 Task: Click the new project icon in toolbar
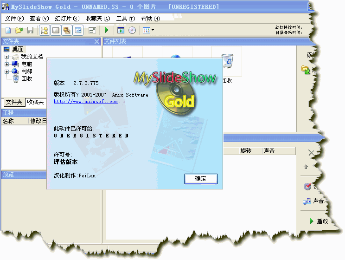[x=8, y=30]
